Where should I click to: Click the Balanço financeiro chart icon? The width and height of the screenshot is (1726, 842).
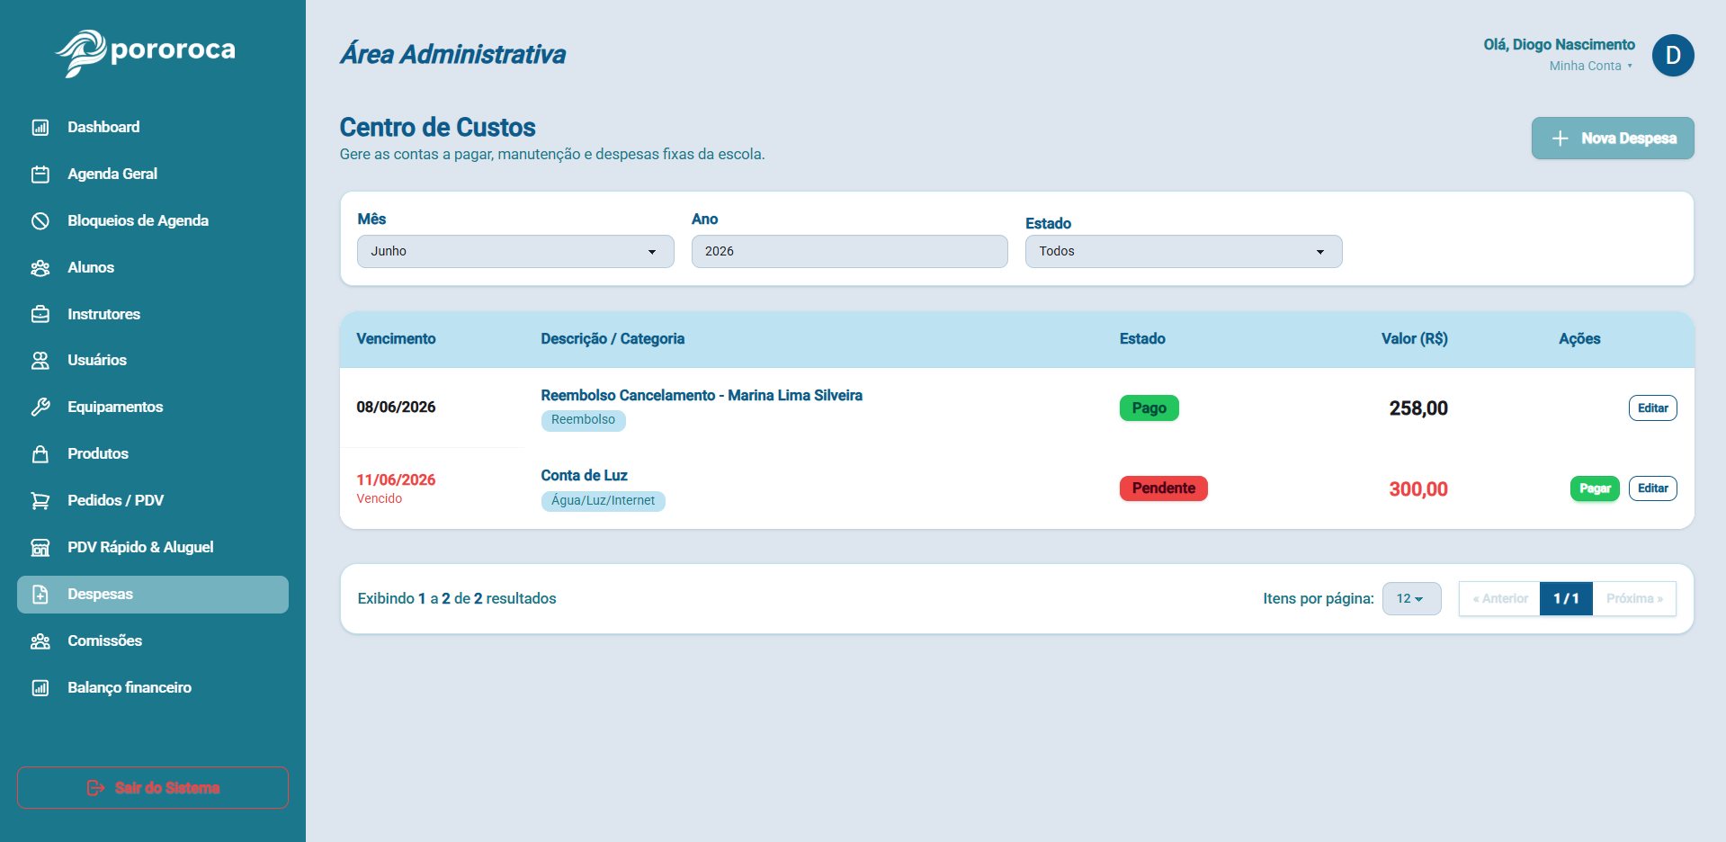(40, 688)
